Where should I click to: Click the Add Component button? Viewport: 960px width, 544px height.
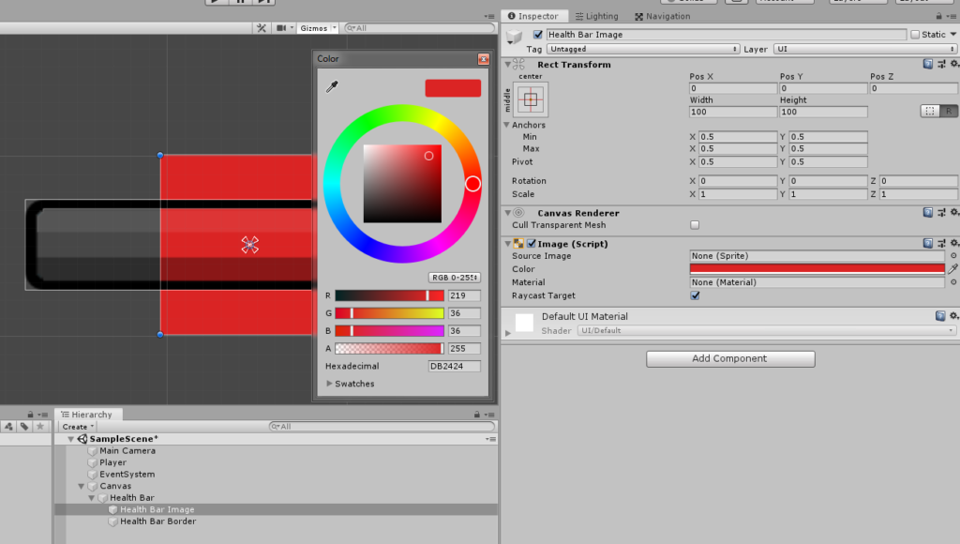[x=730, y=358]
